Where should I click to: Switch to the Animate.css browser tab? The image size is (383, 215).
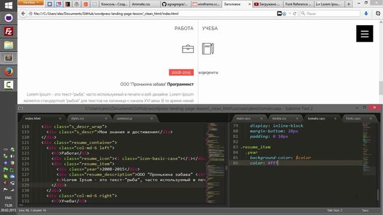click(x=141, y=4)
